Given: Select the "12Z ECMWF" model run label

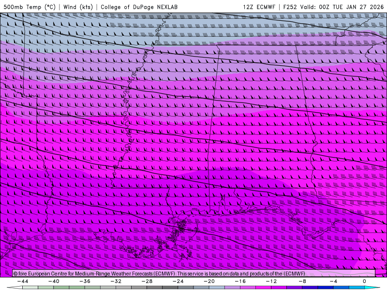Looking at the screenshot, I should (x=259, y=7).
